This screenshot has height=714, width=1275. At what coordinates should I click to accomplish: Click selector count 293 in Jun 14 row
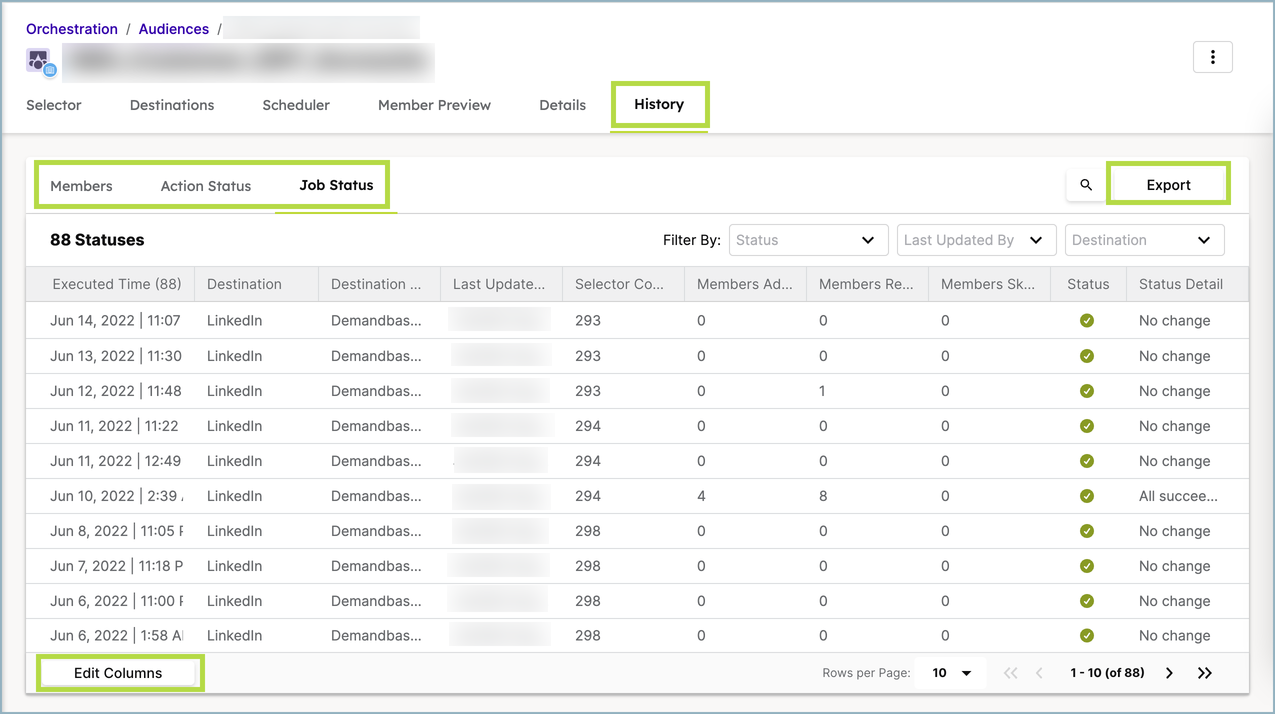[x=588, y=320]
